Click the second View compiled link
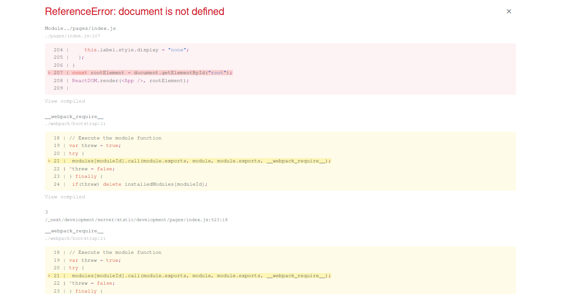This screenshot has height=294, width=561. 65,196
